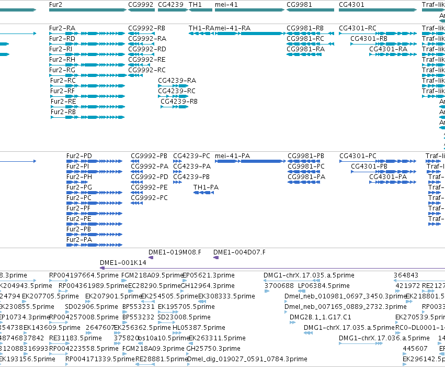The height and width of the screenshot is (367, 445).
Task: Open the CG4239-RA transcript
Action: (173, 86)
